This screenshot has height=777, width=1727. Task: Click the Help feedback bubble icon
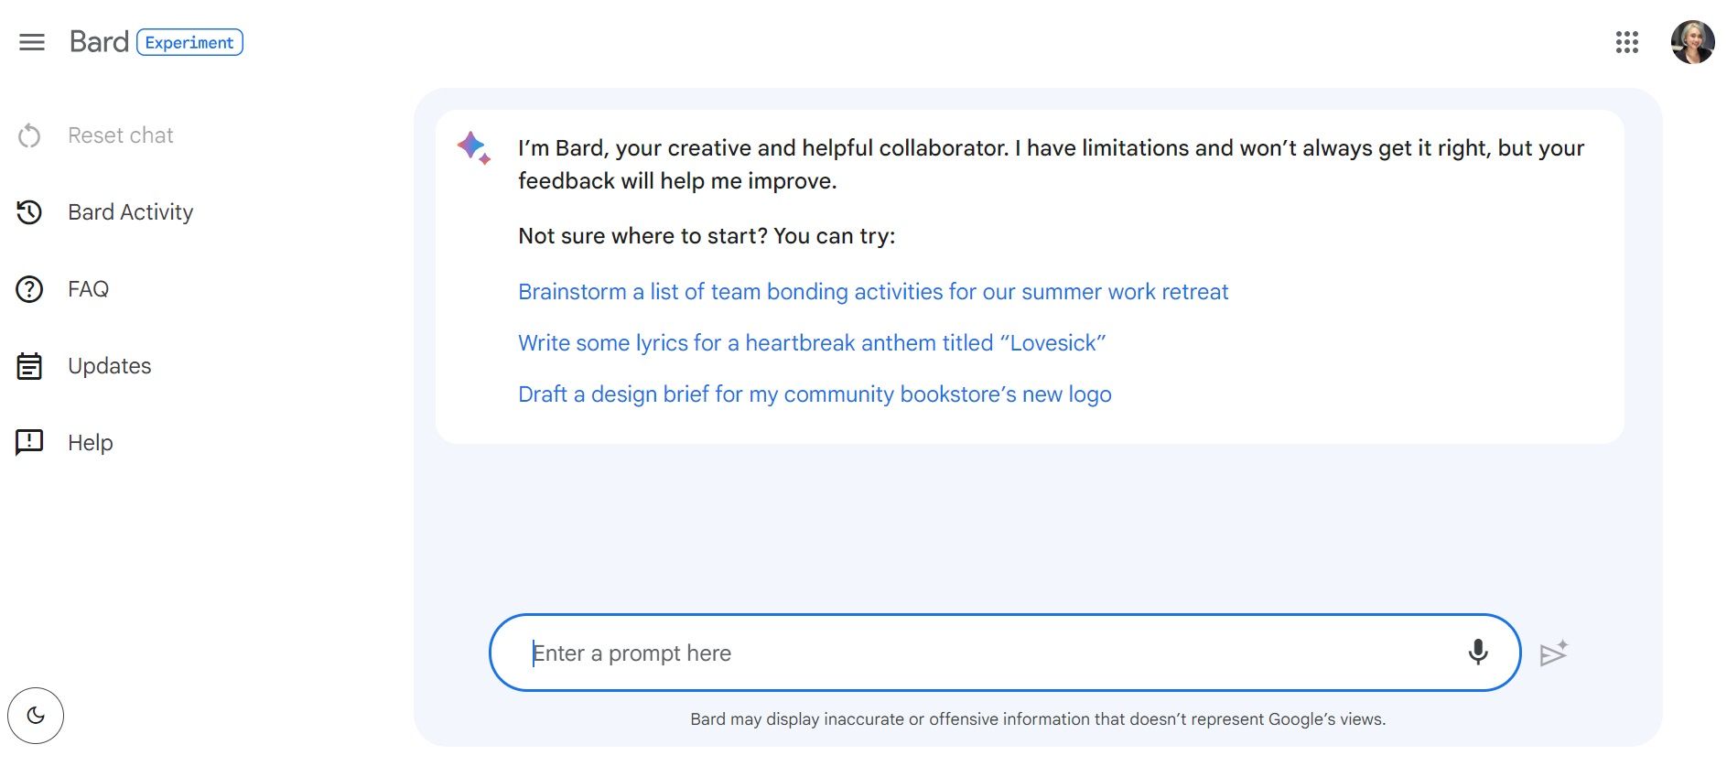(29, 443)
